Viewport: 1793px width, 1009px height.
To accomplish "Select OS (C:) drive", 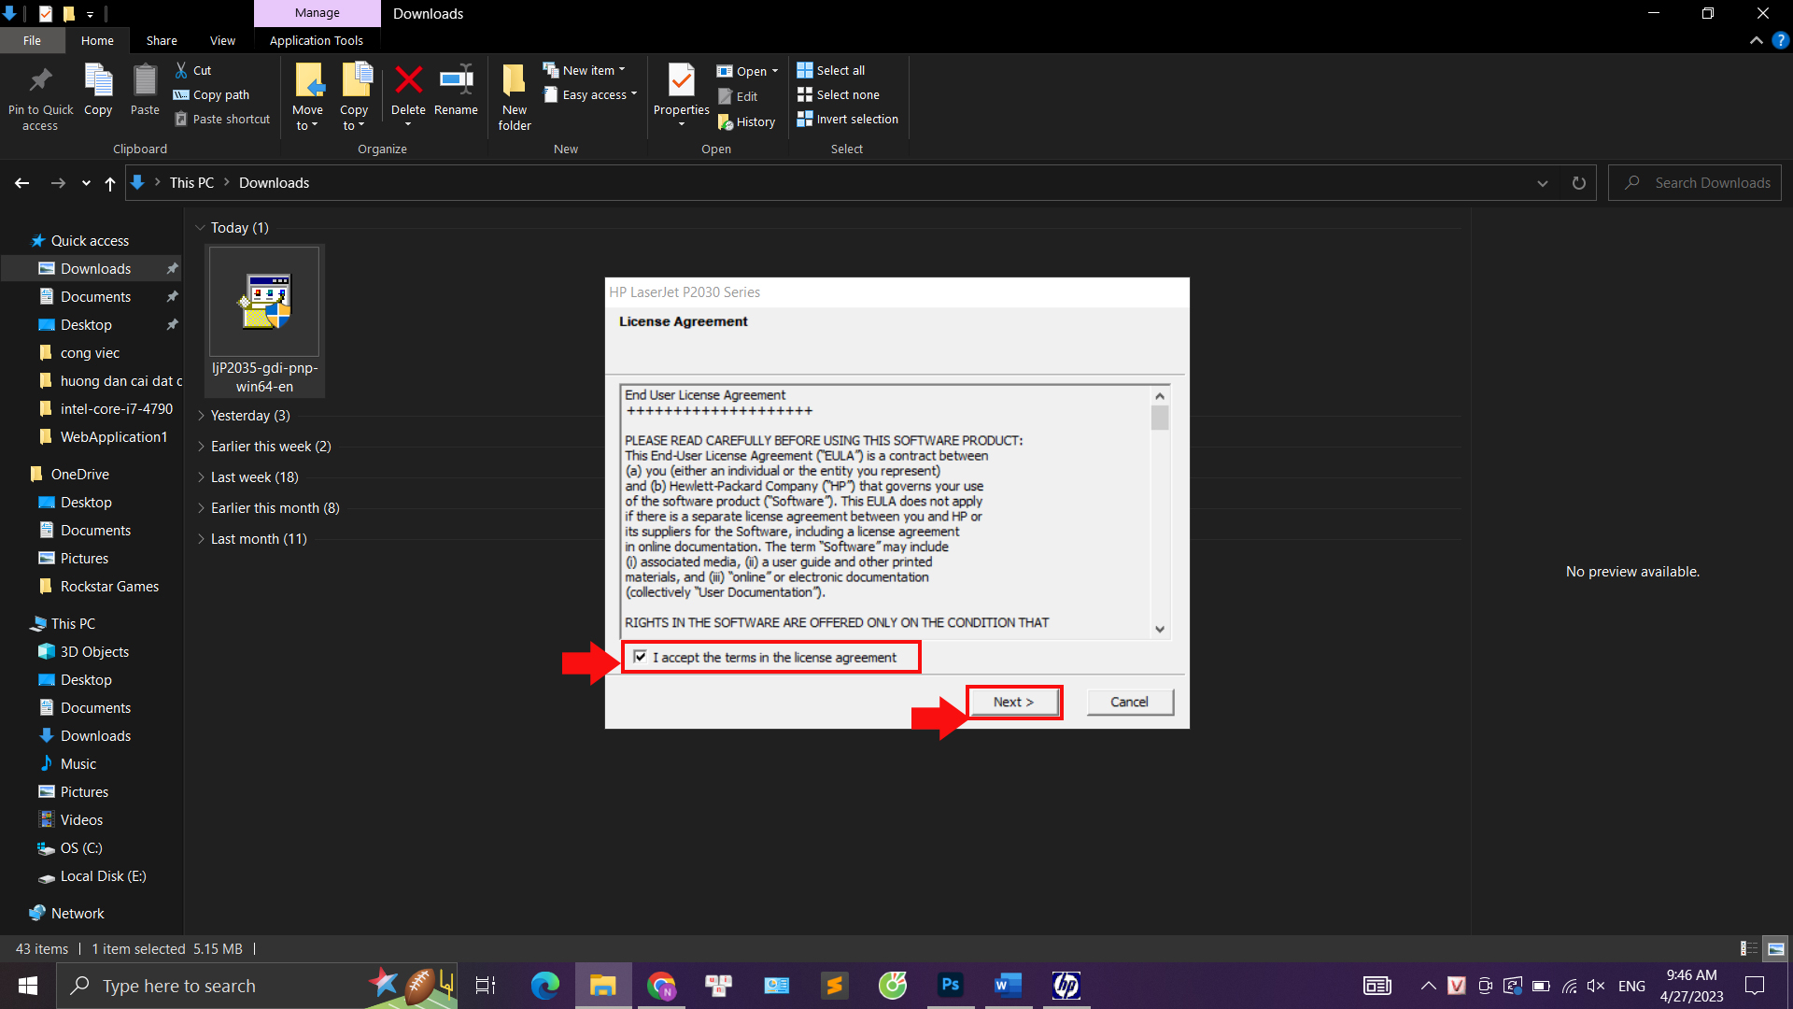I will click(81, 847).
